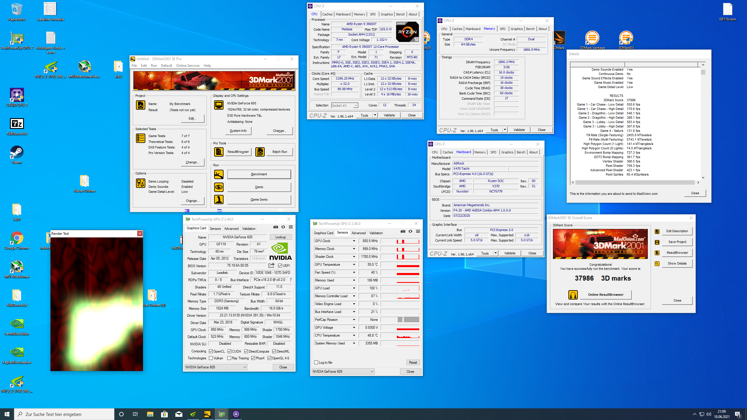Switch to Bench tab in CPU-Z Mainboard window
The image size is (747, 420).
(521, 152)
